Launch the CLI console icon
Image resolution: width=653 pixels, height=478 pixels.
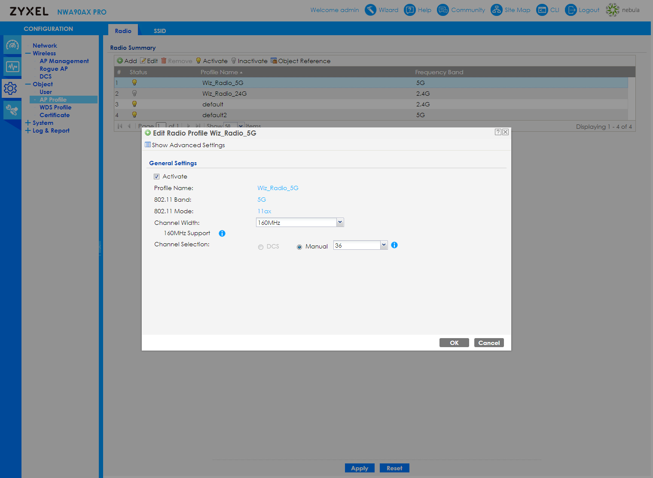[x=542, y=10]
